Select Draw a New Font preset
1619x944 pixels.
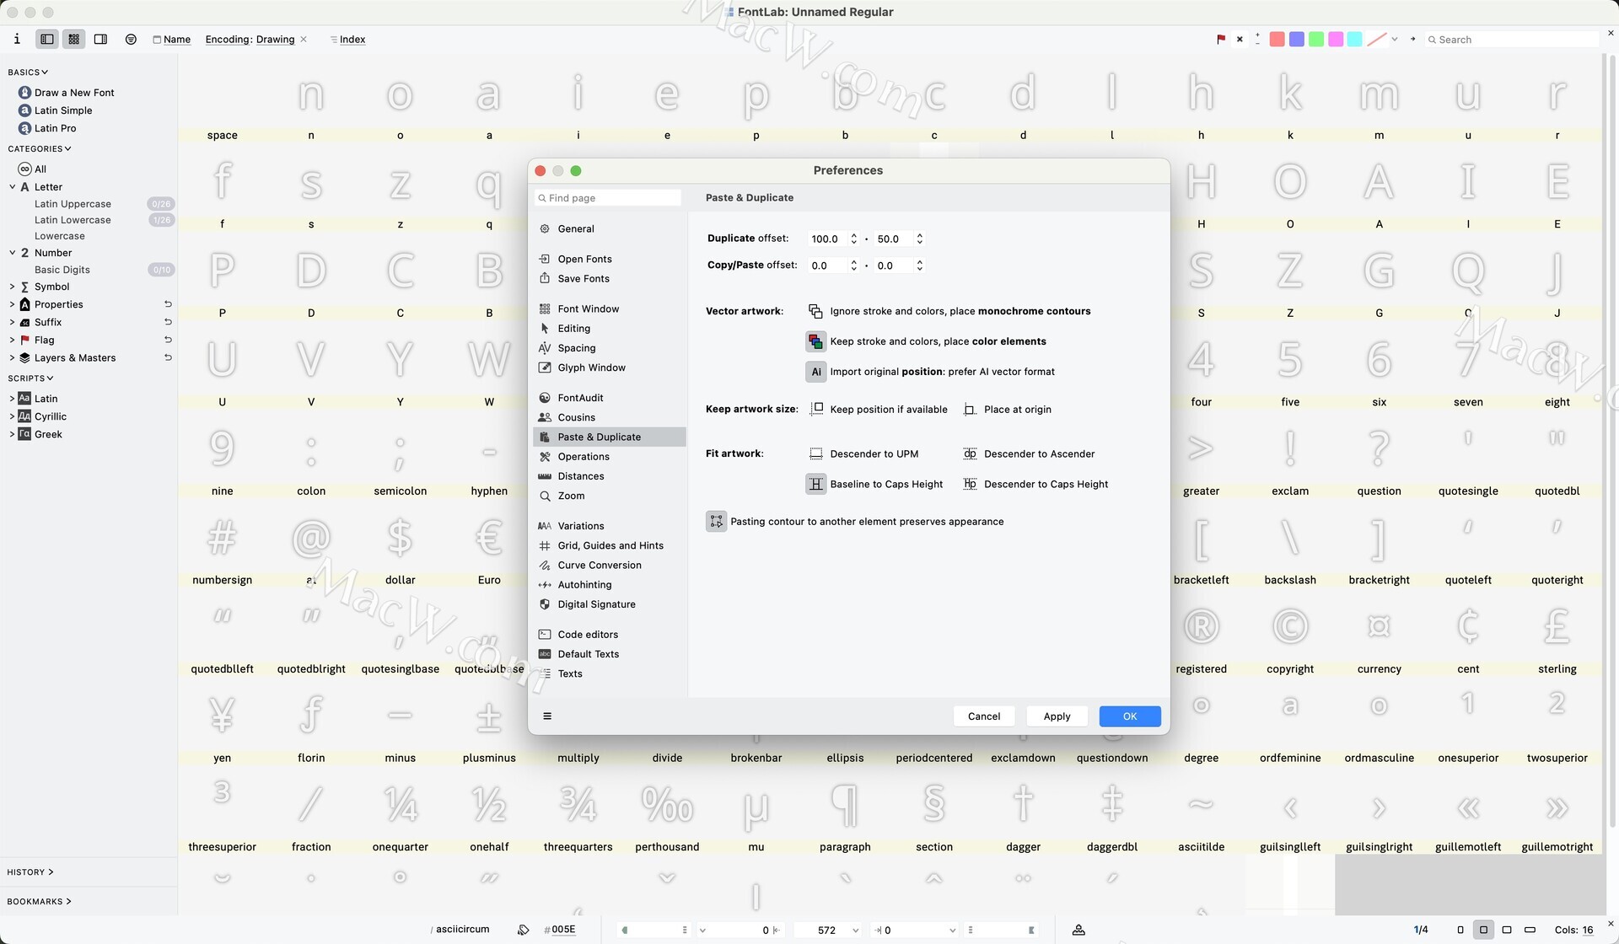pyautogui.click(x=74, y=93)
